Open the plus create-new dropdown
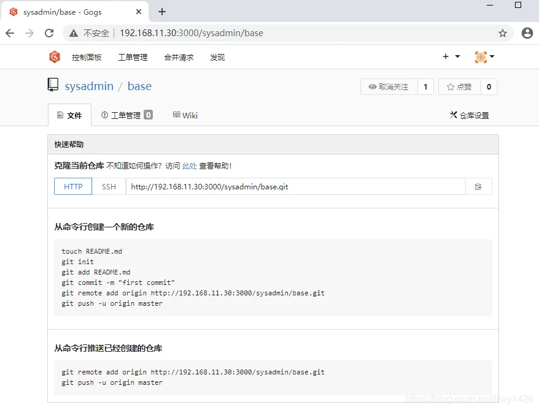The image size is (539, 410). tap(451, 56)
